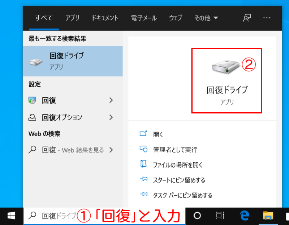The height and width of the screenshot is (225, 289).
Task: Open the three-dot options menu
Action: tap(267, 18)
